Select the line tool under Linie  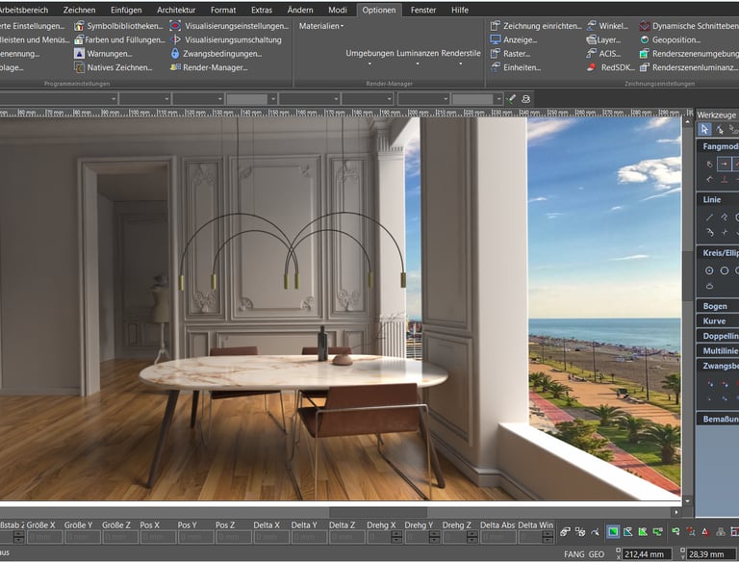point(709,217)
